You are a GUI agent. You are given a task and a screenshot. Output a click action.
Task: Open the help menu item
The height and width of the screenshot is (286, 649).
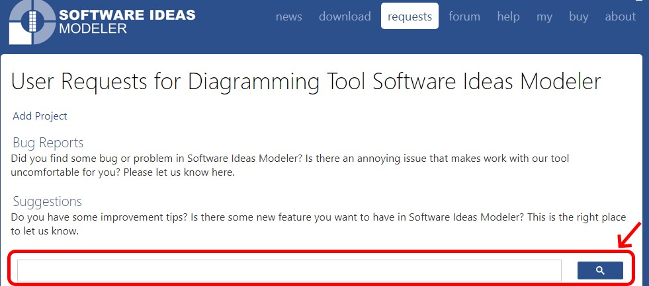pos(508,17)
